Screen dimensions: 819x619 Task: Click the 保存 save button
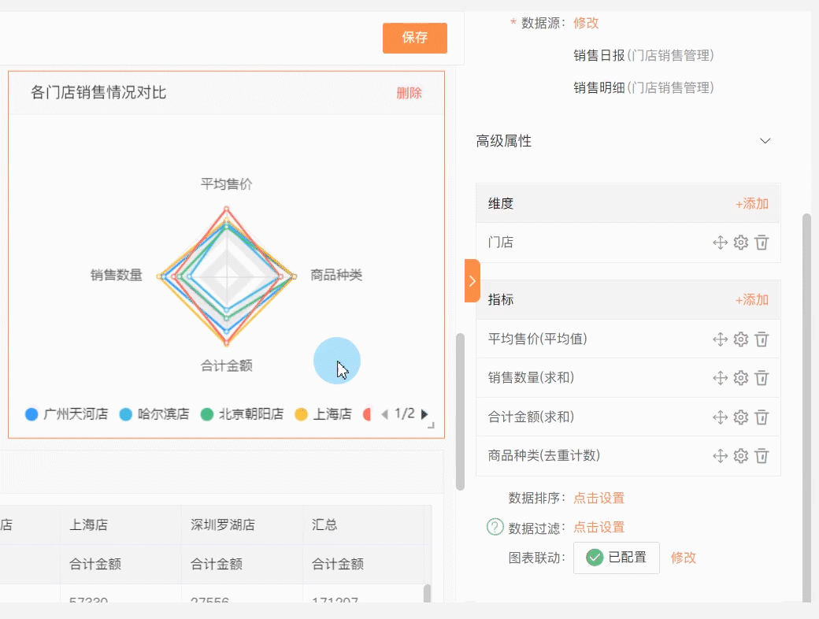click(x=414, y=38)
